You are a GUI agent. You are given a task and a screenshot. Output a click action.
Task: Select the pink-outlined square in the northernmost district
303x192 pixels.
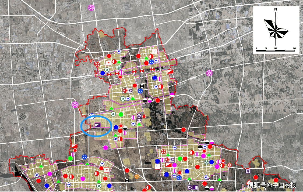[154, 52]
